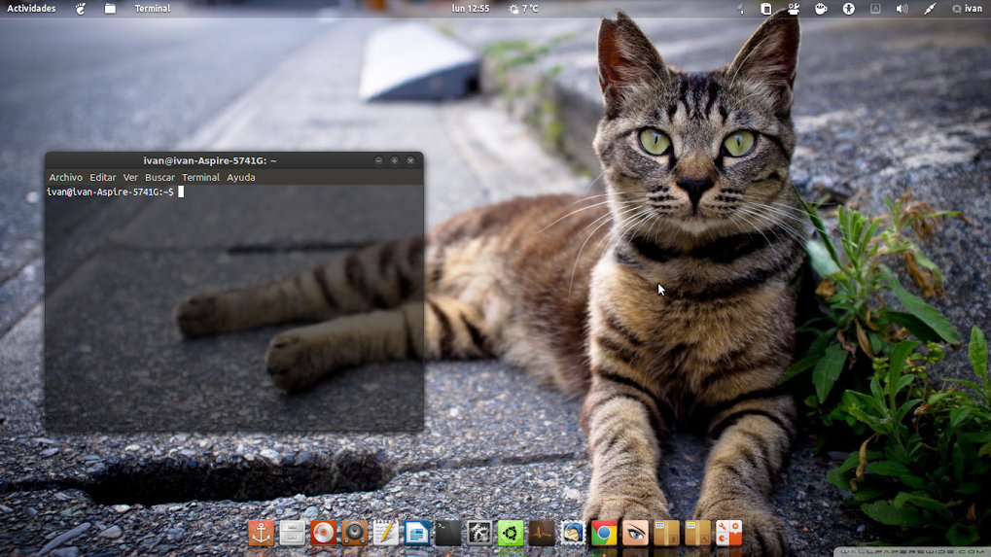Open Thunderbird mail from the dock

click(573, 533)
